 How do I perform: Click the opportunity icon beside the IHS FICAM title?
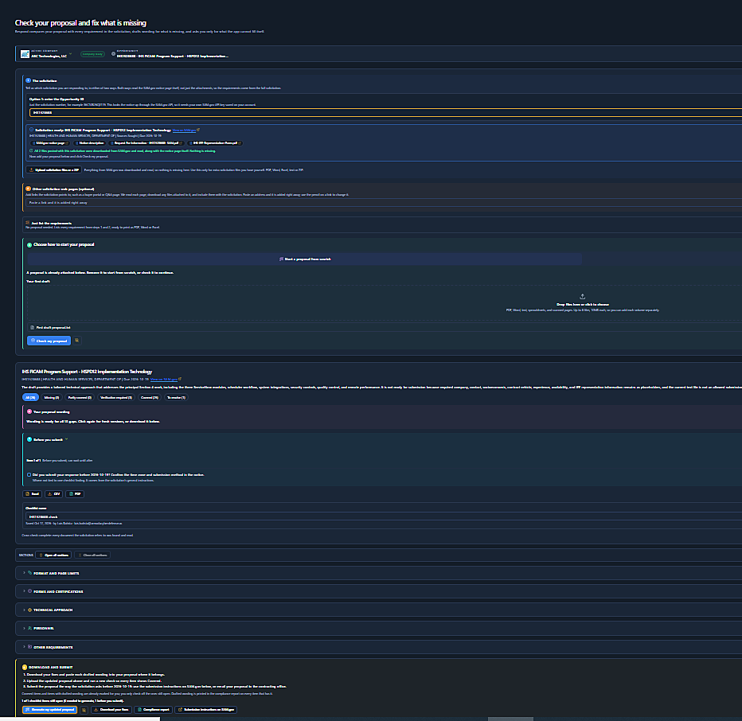coord(113,54)
